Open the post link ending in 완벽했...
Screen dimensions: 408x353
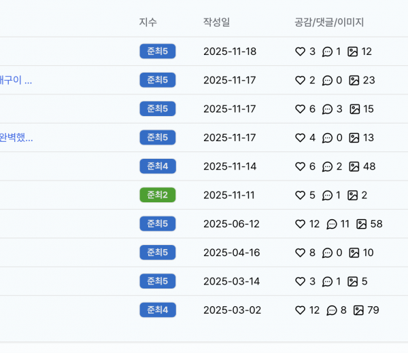pyautogui.click(x=16, y=138)
